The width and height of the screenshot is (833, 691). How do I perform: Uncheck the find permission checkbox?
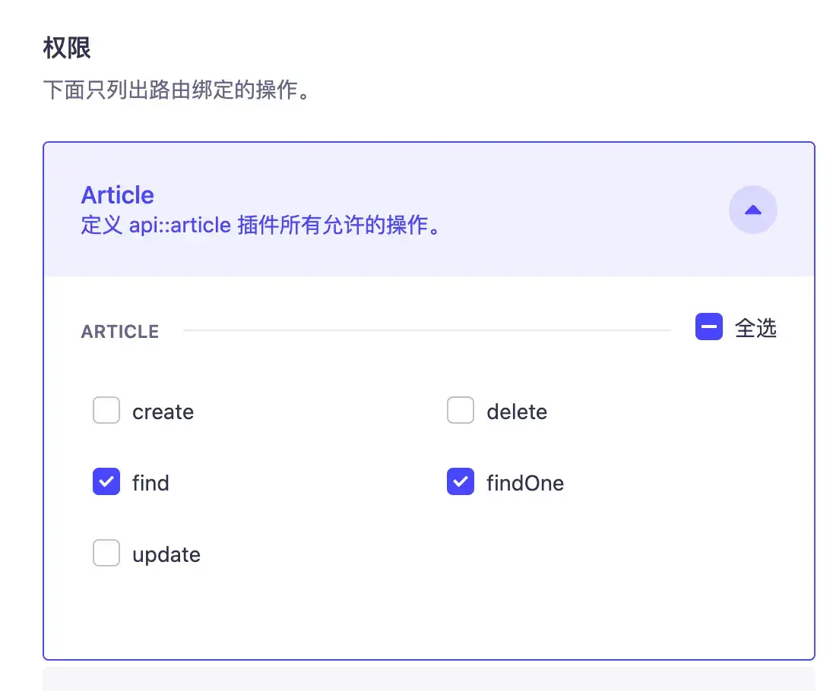pyautogui.click(x=106, y=482)
